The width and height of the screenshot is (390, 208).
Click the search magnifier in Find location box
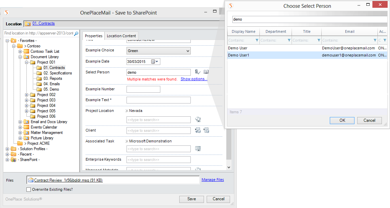(76, 33)
